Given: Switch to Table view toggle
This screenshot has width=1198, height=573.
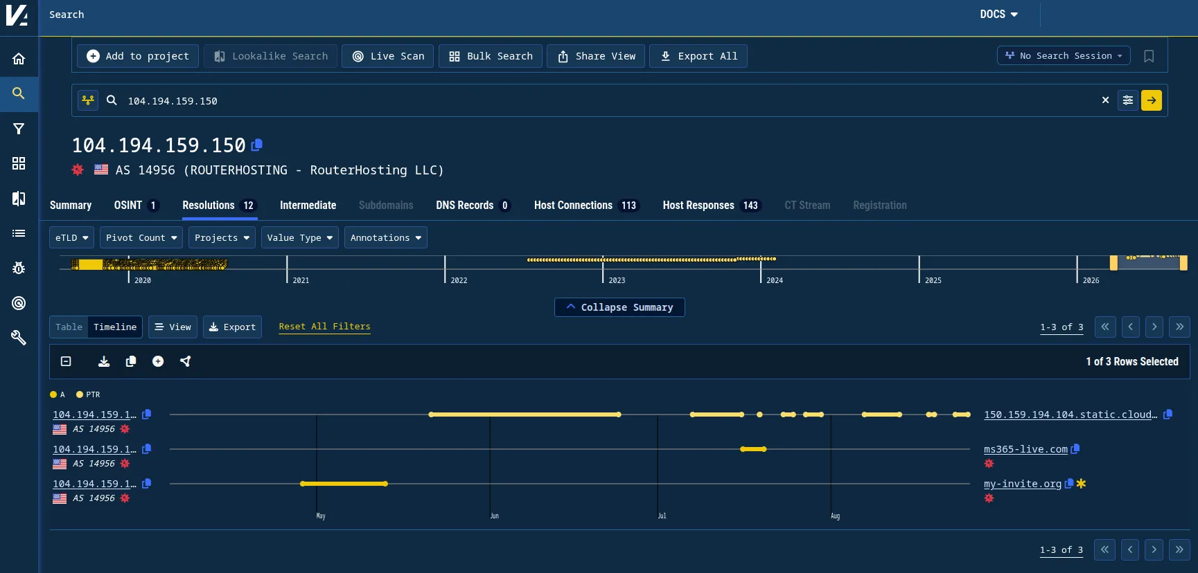Looking at the screenshot, I should pos(69,327).
